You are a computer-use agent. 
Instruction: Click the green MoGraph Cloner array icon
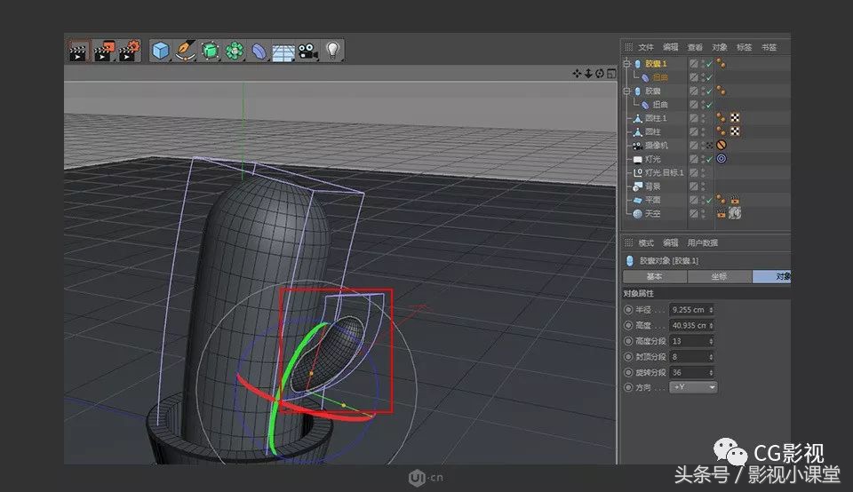[x=235, y=52]
